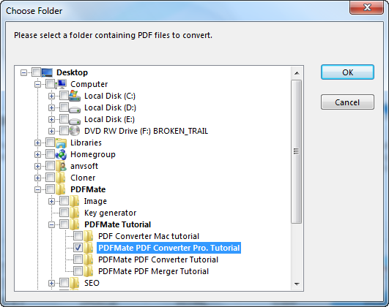Expand the Homegroup node

pyautogui.click(x=37, y=154)
